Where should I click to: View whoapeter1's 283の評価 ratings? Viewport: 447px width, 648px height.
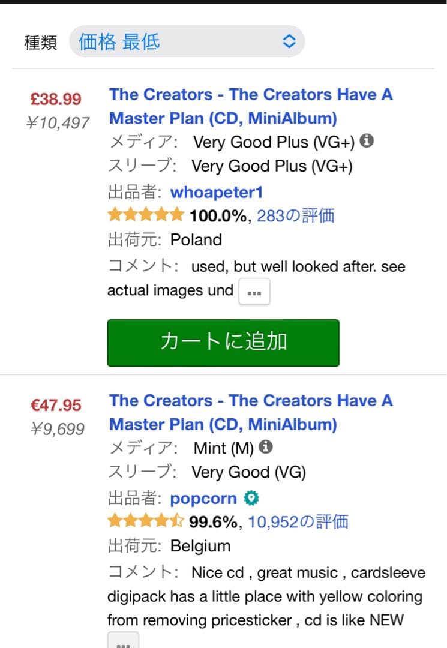pos(296,215)
